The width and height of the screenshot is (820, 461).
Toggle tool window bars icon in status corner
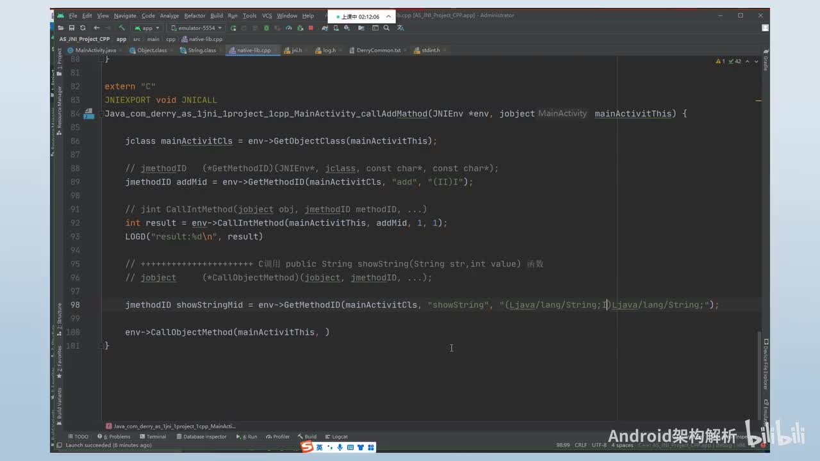(x=60, y=445)
